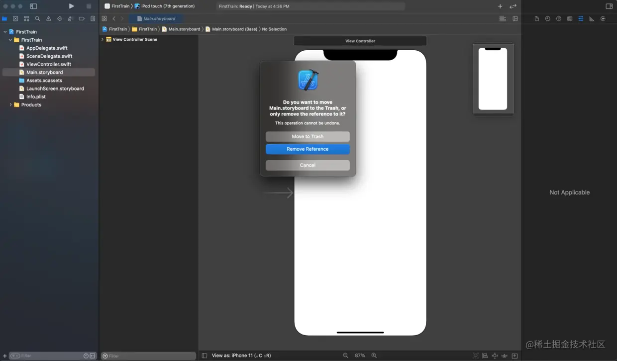Select LaunchScreen.storyboard file
Screen dimensions: 617x361
click(x=55, y=89)
